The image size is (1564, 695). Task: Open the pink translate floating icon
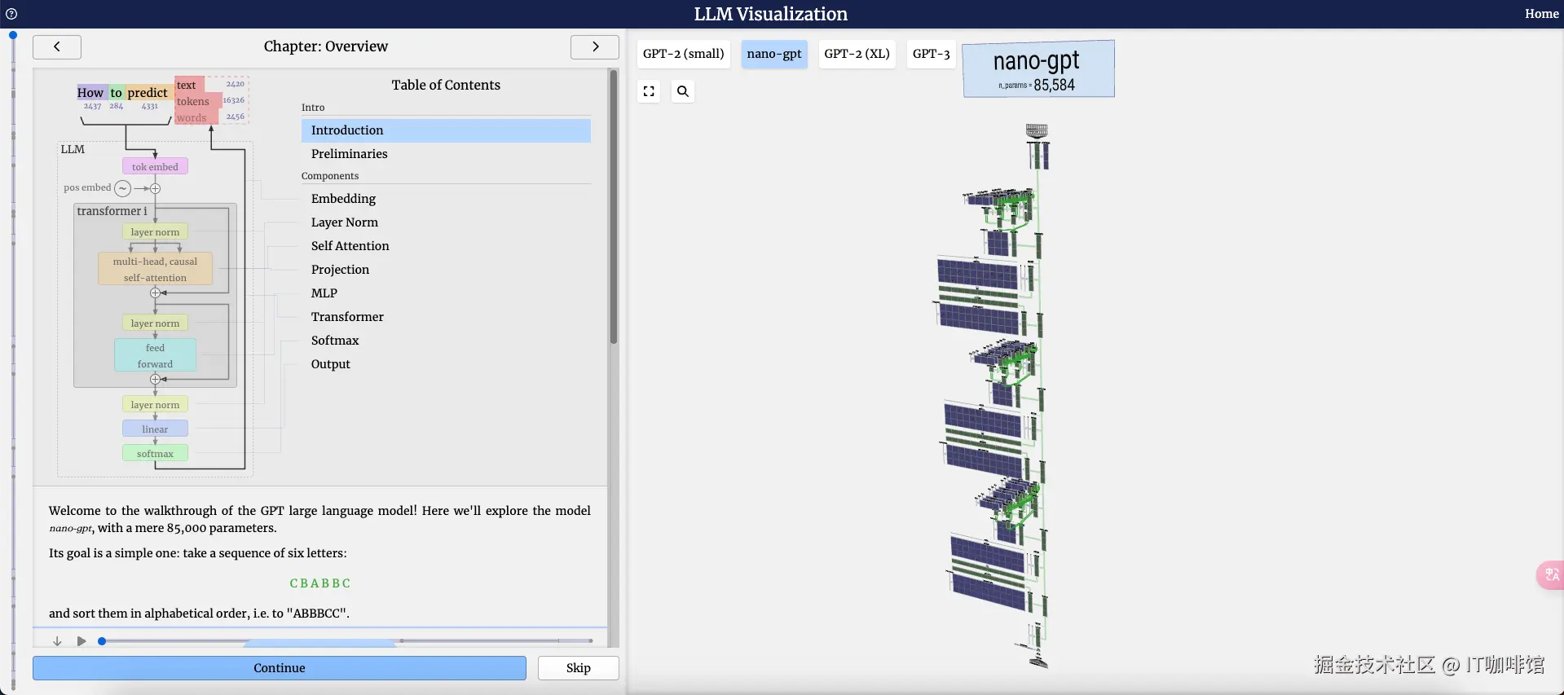pyautogui.click(x=1551, y=574)
